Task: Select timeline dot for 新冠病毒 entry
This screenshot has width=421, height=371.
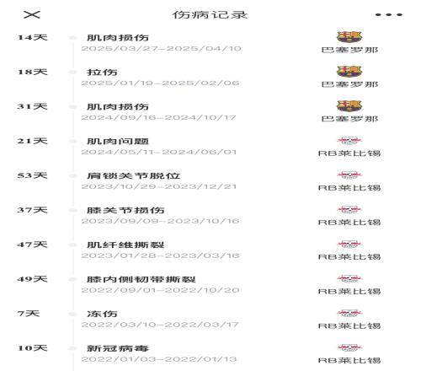Action: click(x=73, y=348)
